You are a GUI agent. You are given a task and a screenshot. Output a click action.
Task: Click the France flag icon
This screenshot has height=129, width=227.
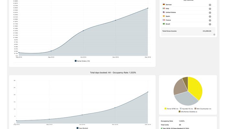coord(164,20)
